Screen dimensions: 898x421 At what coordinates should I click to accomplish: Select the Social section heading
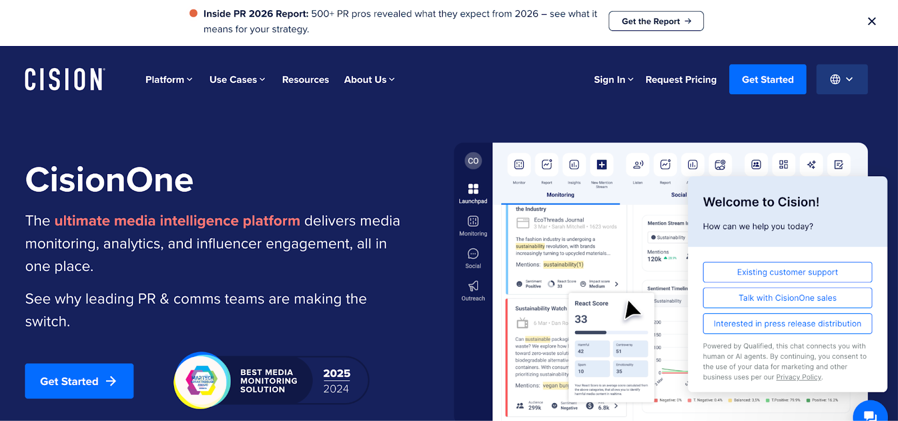(679, 195)
